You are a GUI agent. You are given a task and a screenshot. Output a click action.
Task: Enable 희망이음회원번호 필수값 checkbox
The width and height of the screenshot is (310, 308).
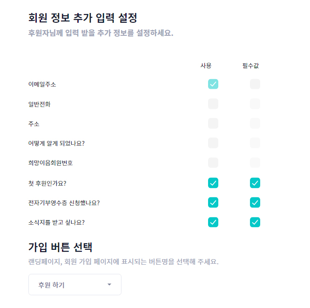255,163
